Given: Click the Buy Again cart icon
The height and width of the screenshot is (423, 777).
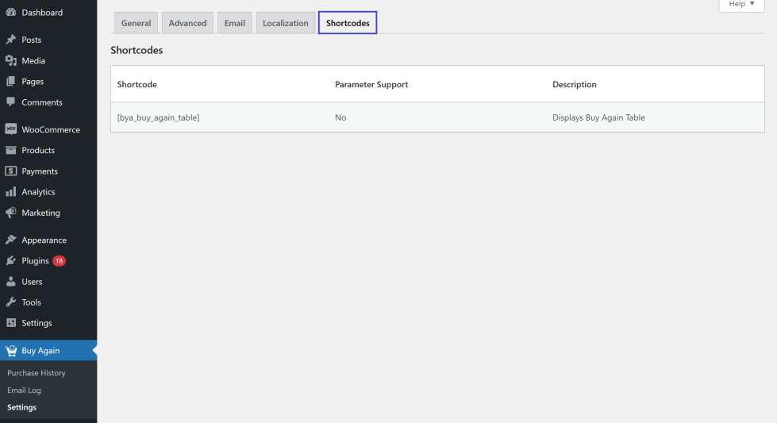Looking at the screenshot, I should click(11, 351).
